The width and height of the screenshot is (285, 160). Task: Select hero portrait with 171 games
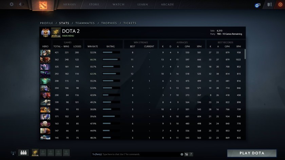pyautogui.click(x=45, y=116)
